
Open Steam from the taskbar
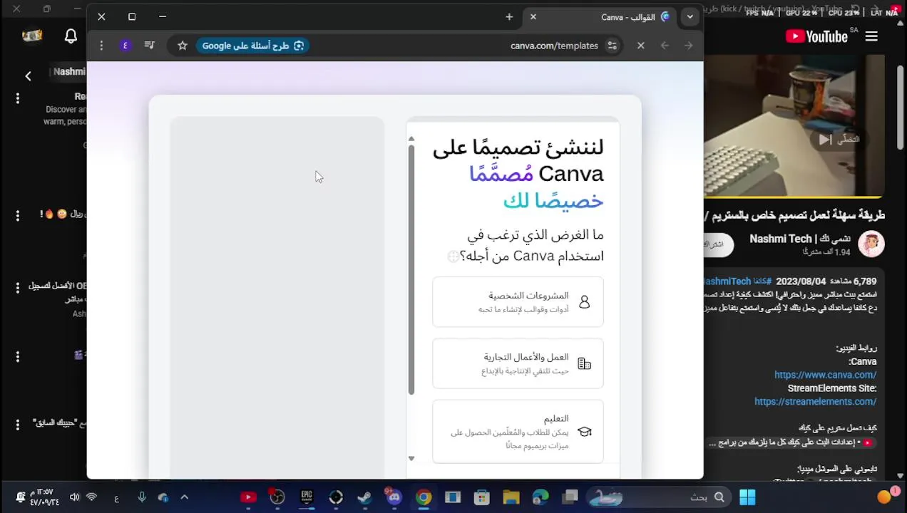(364, 497)
